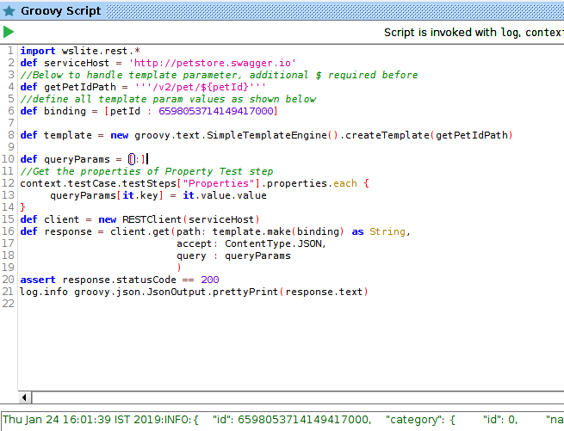The height and width of the screenshot is (431, 564).
Task: Click the horizontal scrollbar left arrow
Action: tap(25, 397)
